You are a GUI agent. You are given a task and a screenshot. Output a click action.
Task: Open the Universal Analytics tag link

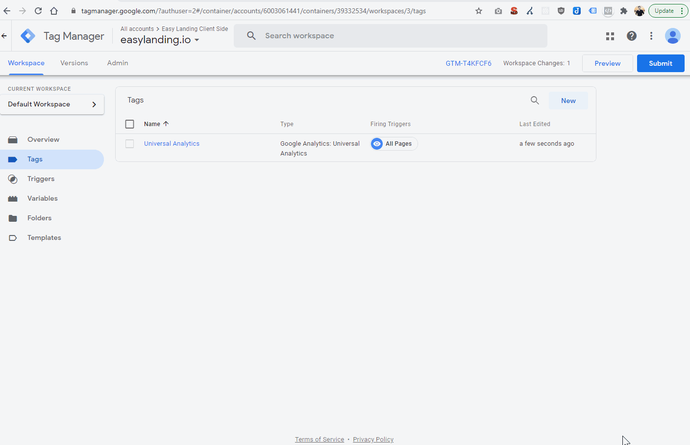[x=172, y=144]
